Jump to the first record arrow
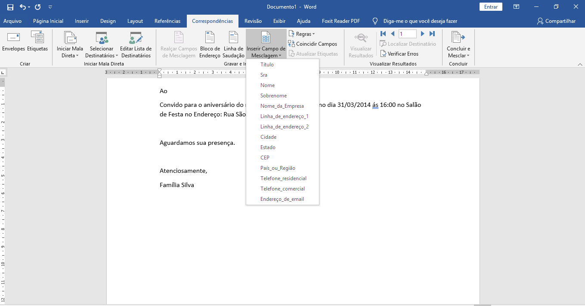 (x=383, y=34)
